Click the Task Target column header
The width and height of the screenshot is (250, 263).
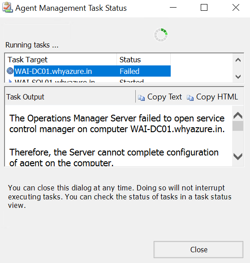click(x=61, y=60)
